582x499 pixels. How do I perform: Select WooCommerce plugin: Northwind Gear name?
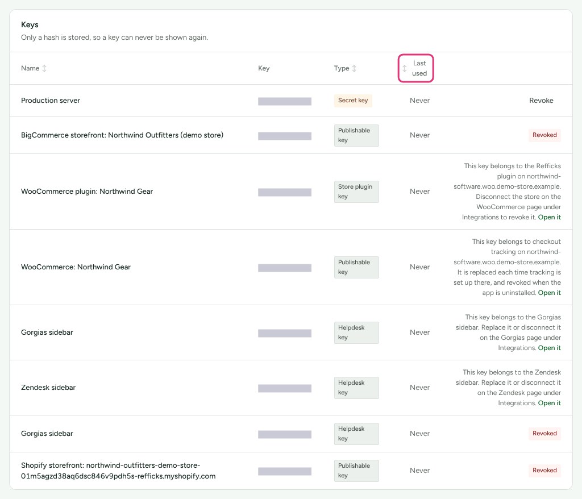(x=87, y=192)
